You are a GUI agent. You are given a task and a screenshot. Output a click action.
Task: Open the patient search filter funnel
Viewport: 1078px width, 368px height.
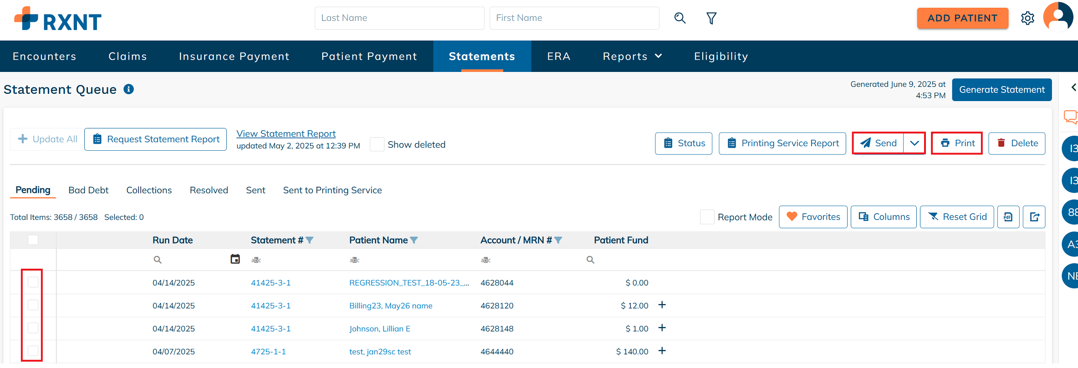711,18
